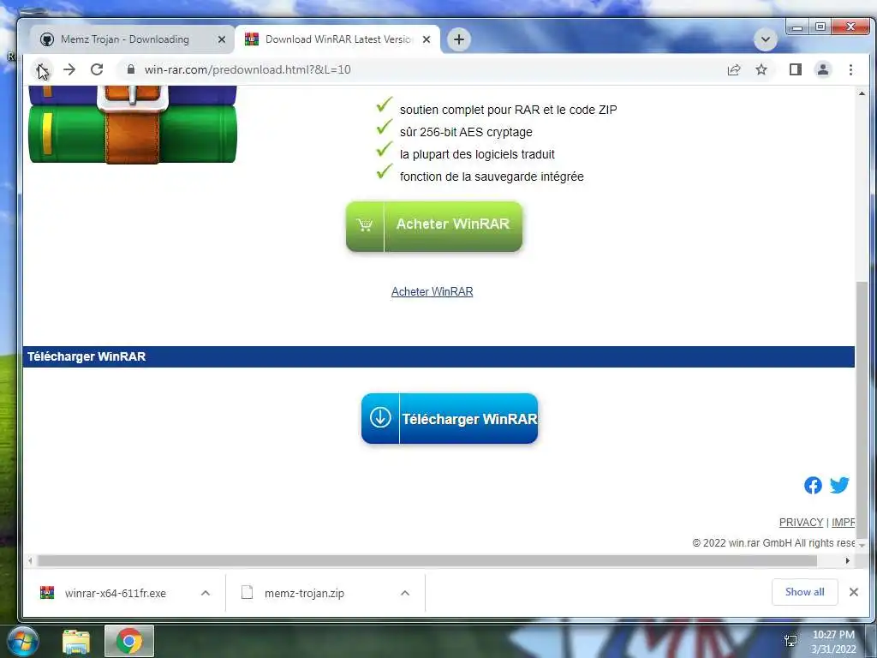The width and height of the screenshot is (877, 658).
Task: Click text 'sûr 256-bit AES cryptage'
Action: [x=466, y=132]
